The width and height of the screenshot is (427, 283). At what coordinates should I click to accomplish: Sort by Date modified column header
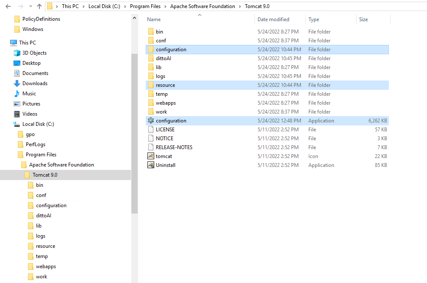point(273,19)
